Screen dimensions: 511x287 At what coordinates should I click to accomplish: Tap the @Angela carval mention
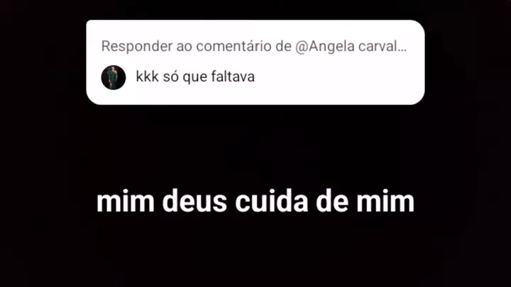[x=346, y=46]
